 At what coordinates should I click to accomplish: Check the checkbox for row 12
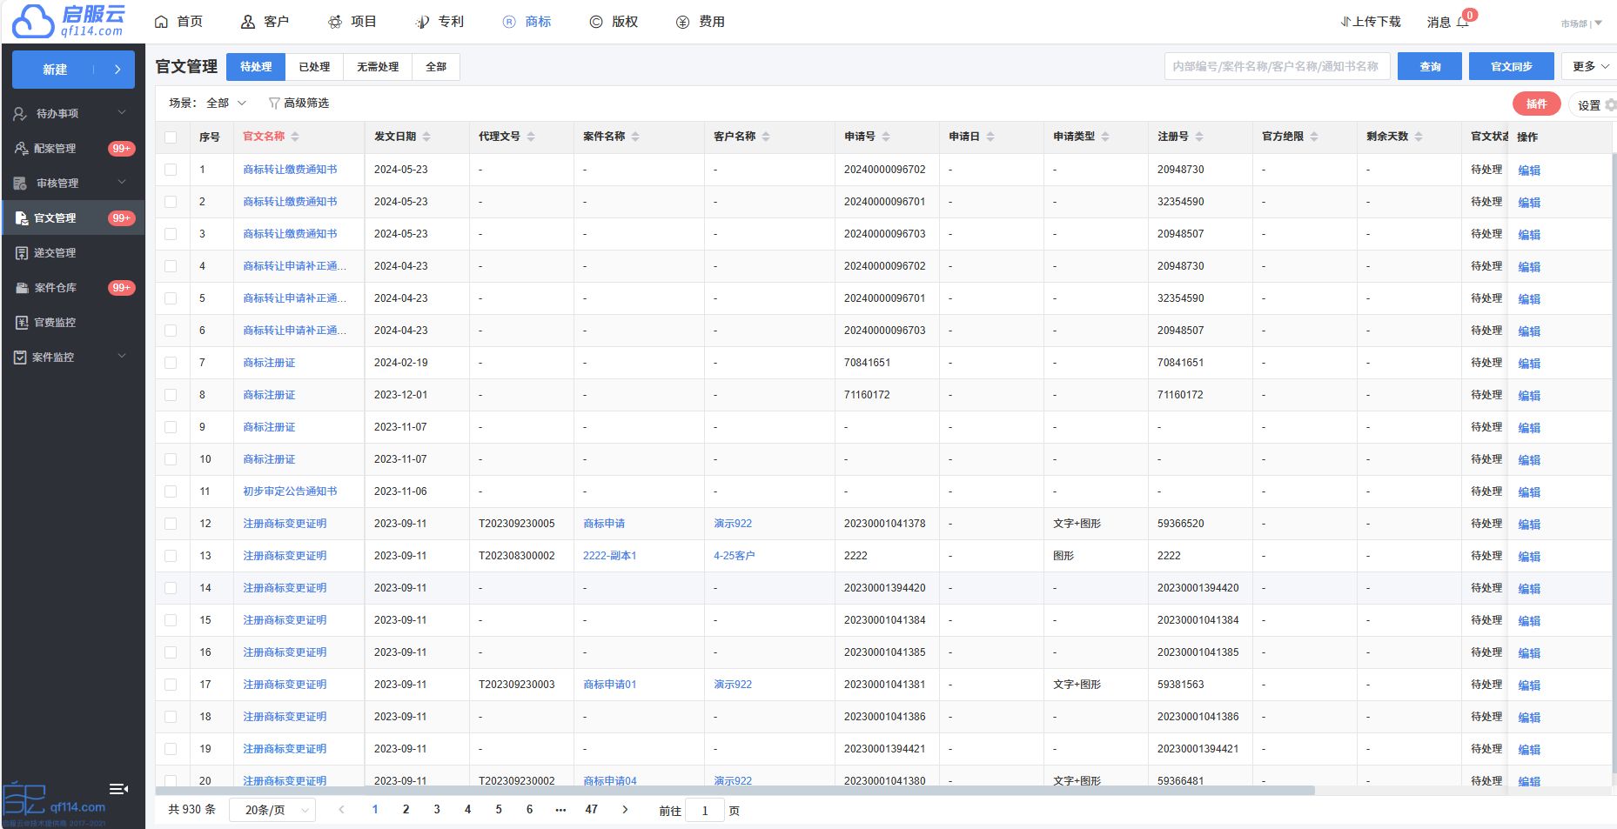click(171, 524)
